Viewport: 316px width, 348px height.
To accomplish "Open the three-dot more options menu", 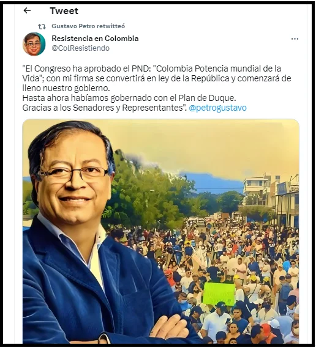I will tap(295, 39).
